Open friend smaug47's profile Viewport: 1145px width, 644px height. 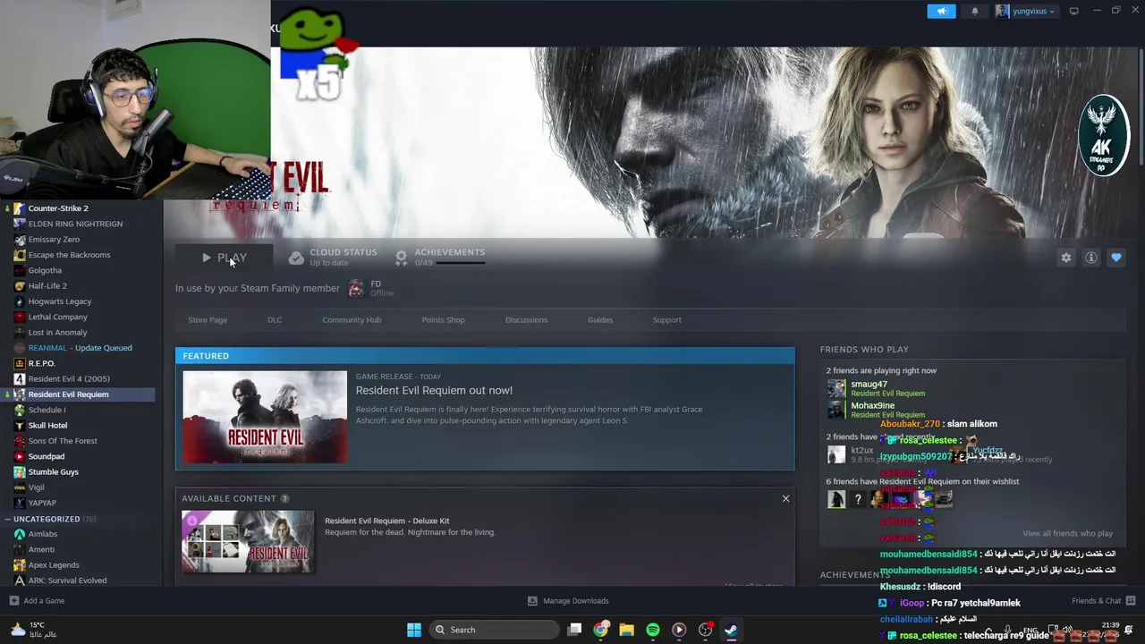click(869, 385)
